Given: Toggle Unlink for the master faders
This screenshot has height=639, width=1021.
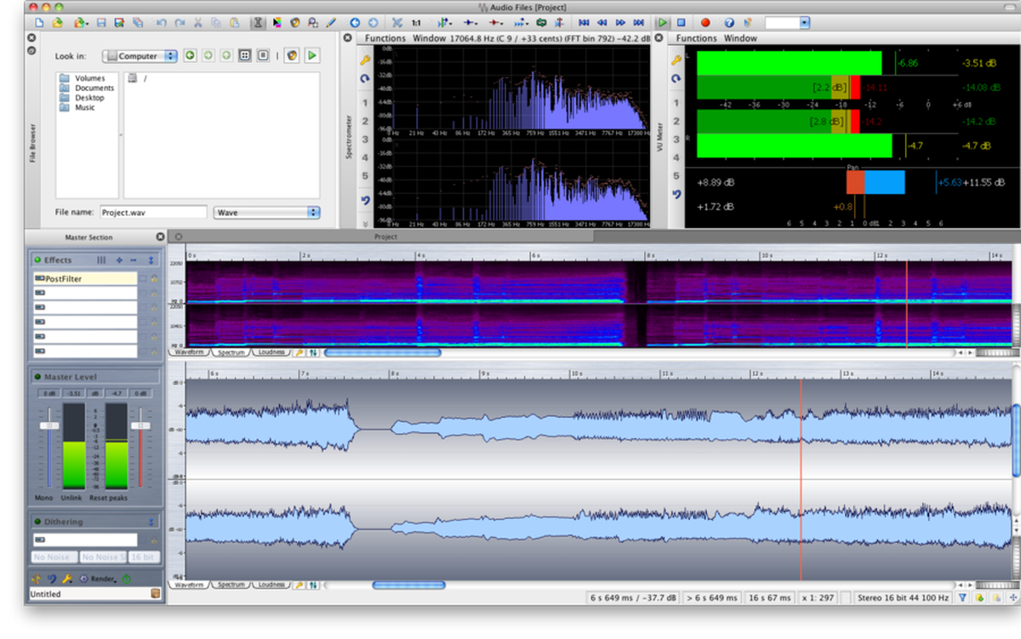Looking at the screenshot, I should (x=70, y=498).
